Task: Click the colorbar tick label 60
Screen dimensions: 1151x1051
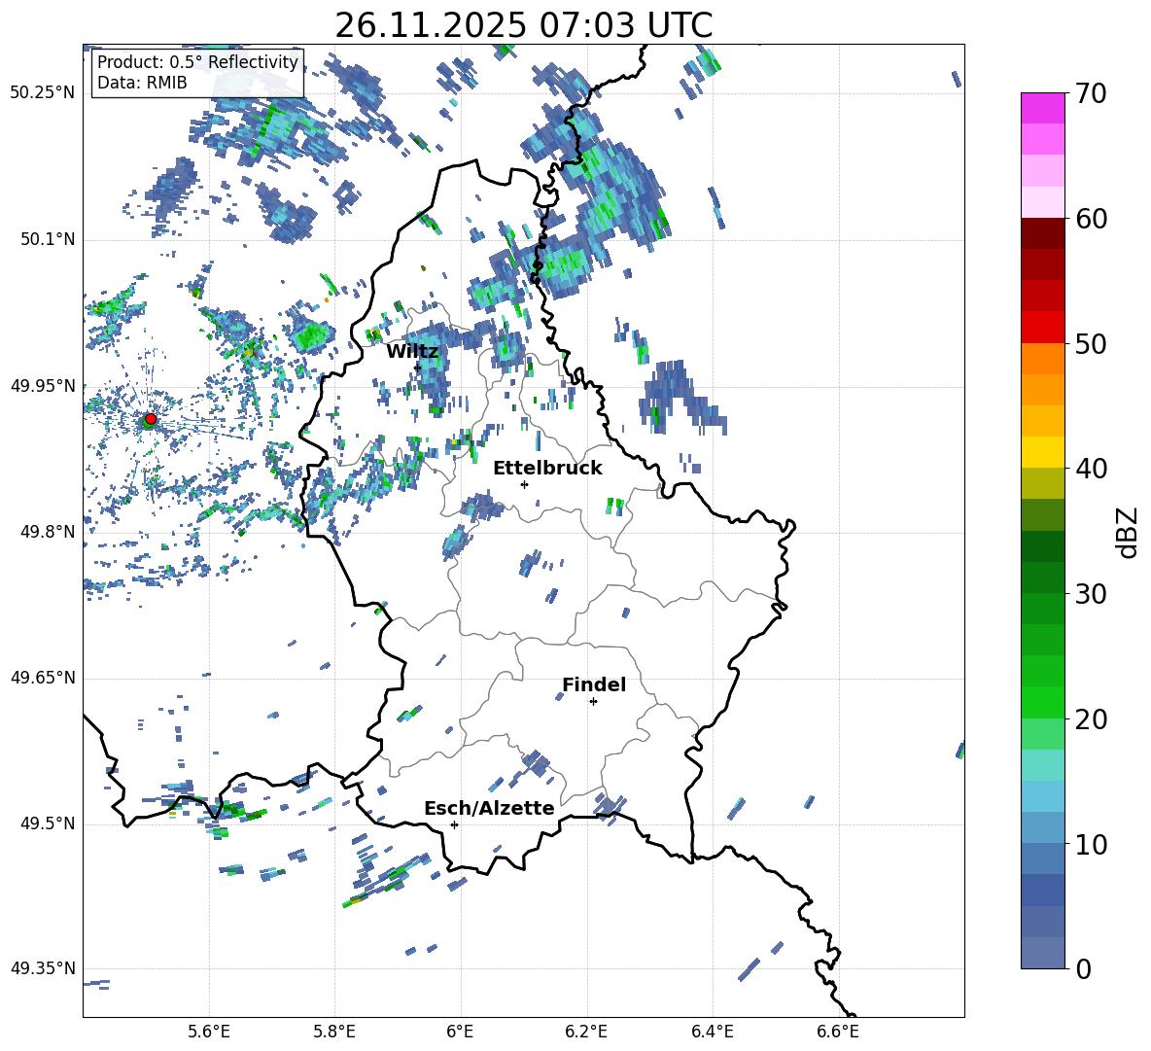Action: (x=1092, y=219)
